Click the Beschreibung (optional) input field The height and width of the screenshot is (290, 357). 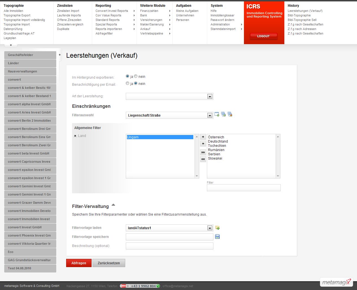coord(170,246)
